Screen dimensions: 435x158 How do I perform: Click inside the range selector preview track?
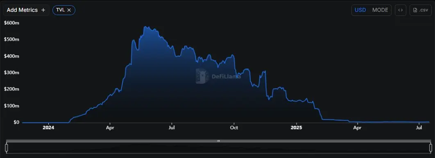[x=218, y=148]
